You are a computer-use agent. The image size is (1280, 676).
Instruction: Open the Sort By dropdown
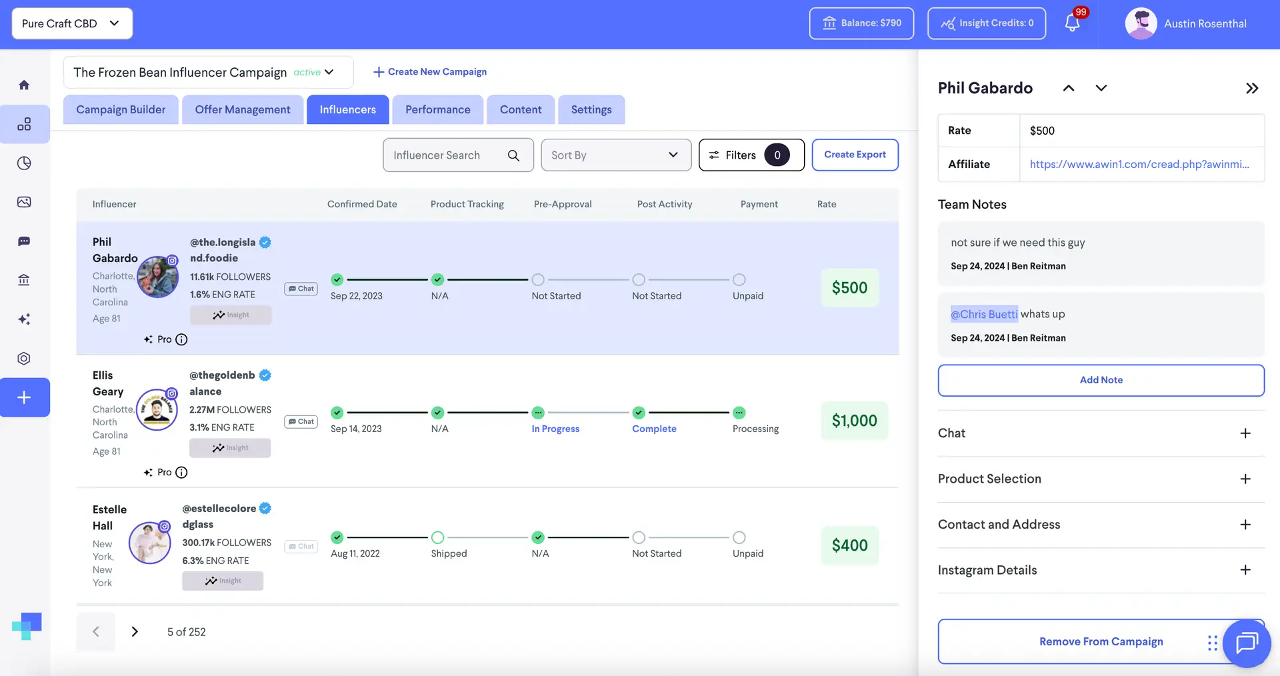pyautogui.click(x=615, y=155)
